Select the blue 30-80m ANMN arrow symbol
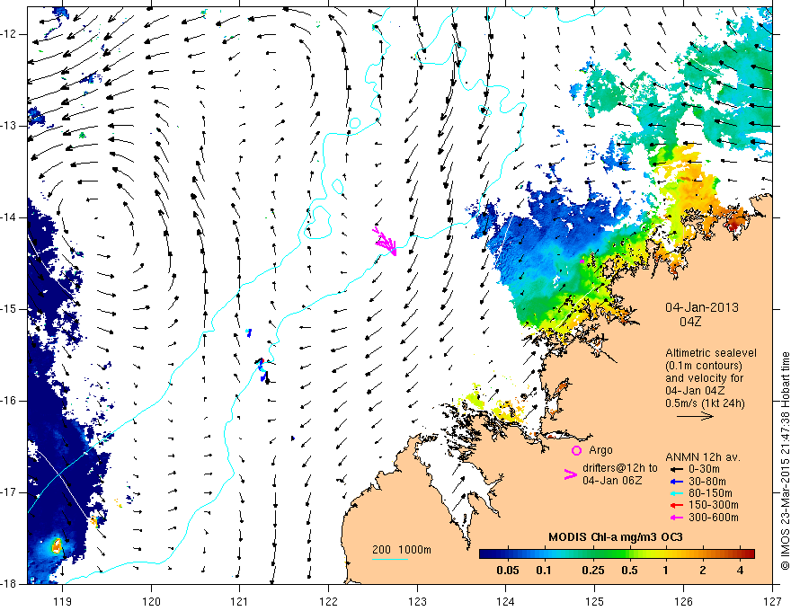Image resolution: width=791 pixels, height=611 pixels. (676, 482)
